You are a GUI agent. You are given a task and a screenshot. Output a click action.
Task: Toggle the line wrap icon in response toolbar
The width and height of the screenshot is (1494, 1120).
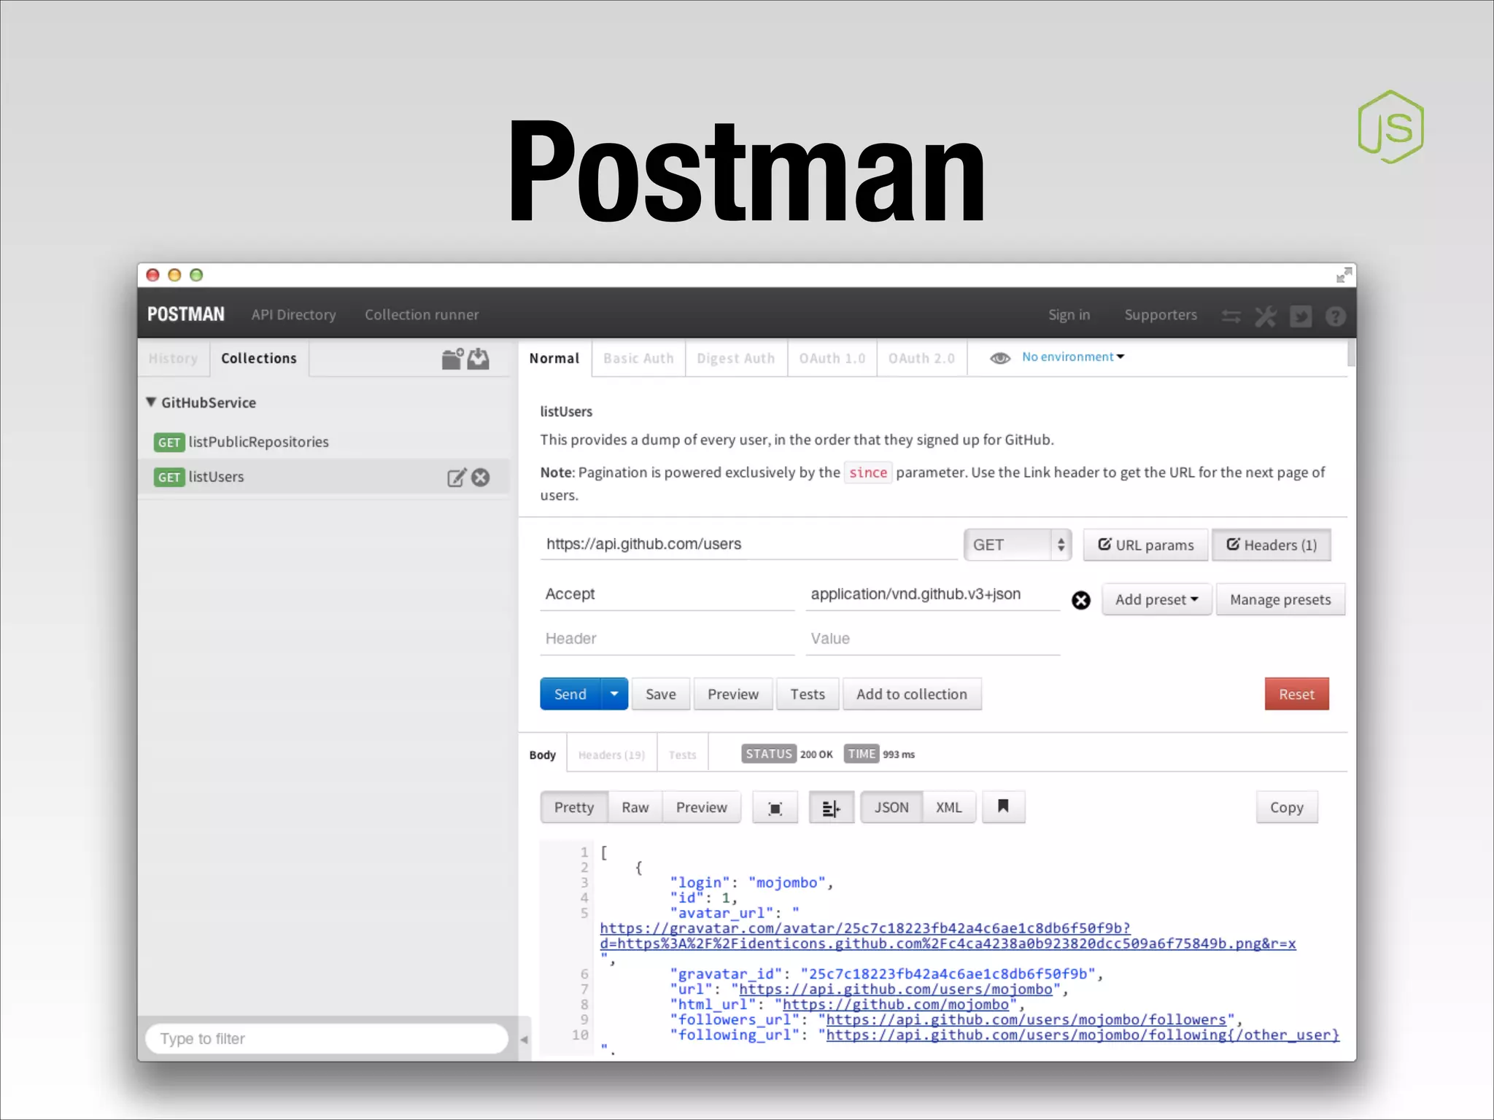pyautogui.click(x=832, y=808)
